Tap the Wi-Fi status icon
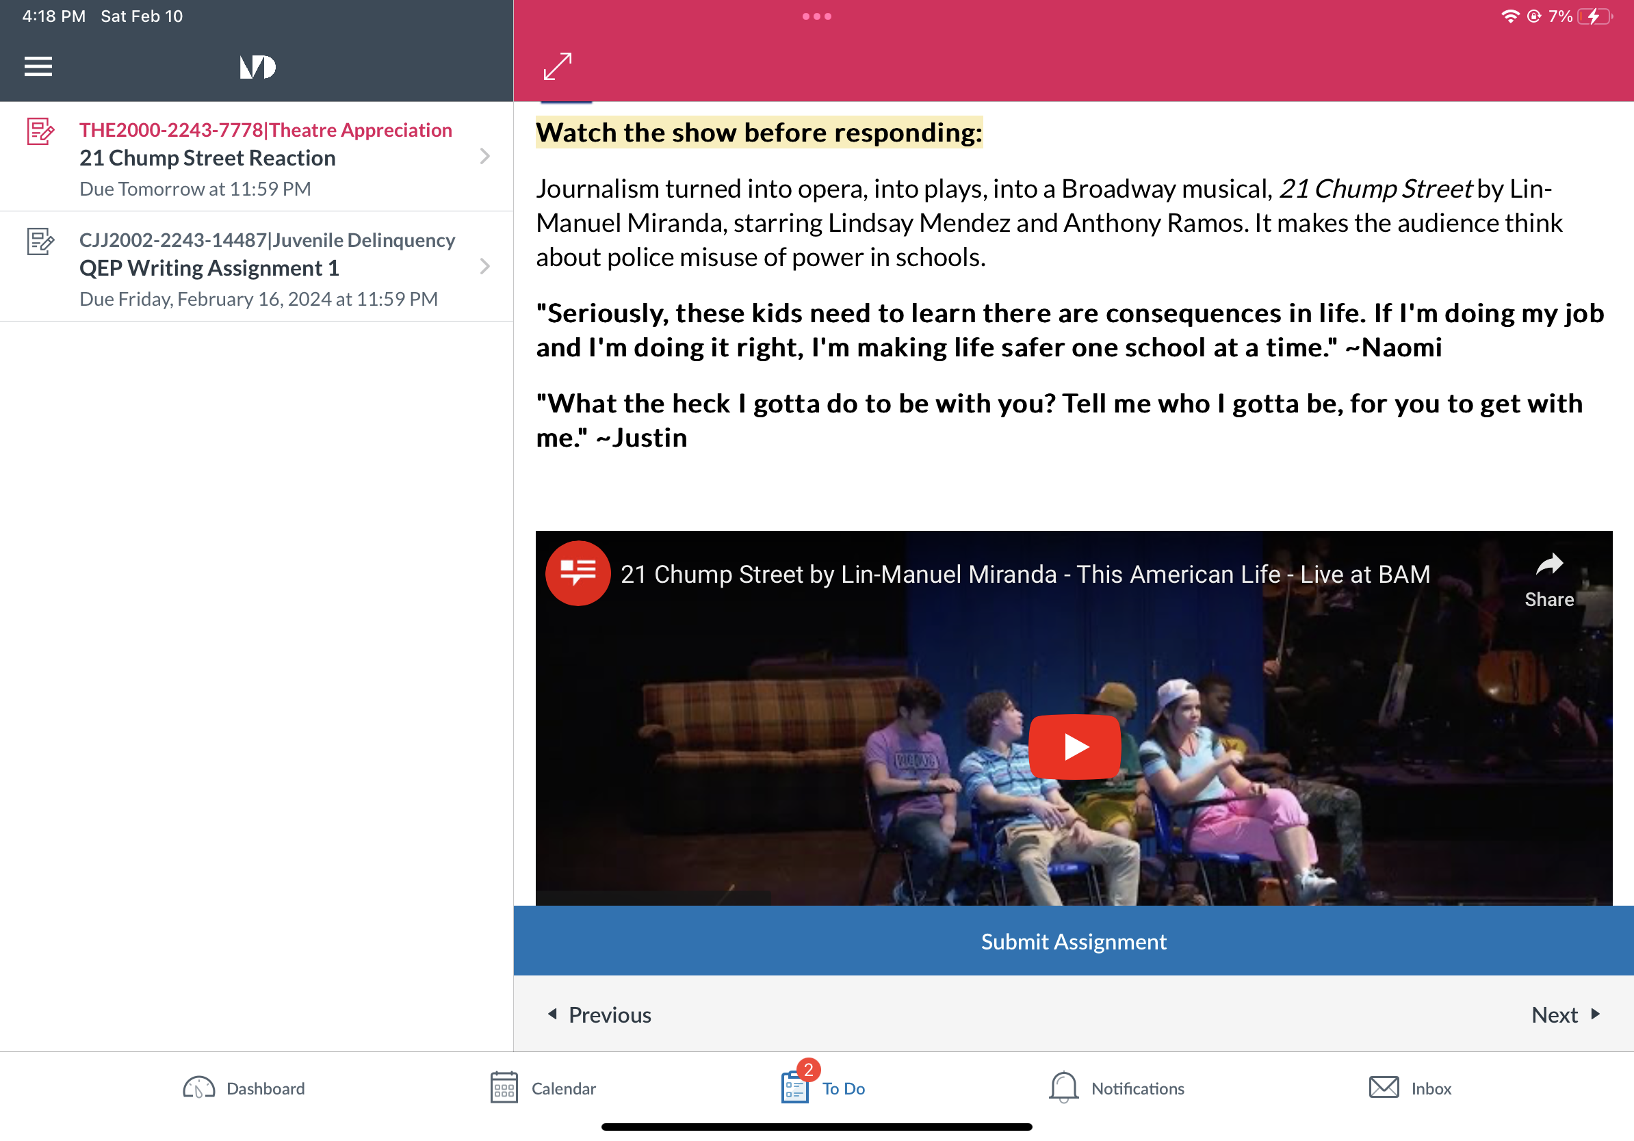1634x1141 pixels. pos(1510,16)
